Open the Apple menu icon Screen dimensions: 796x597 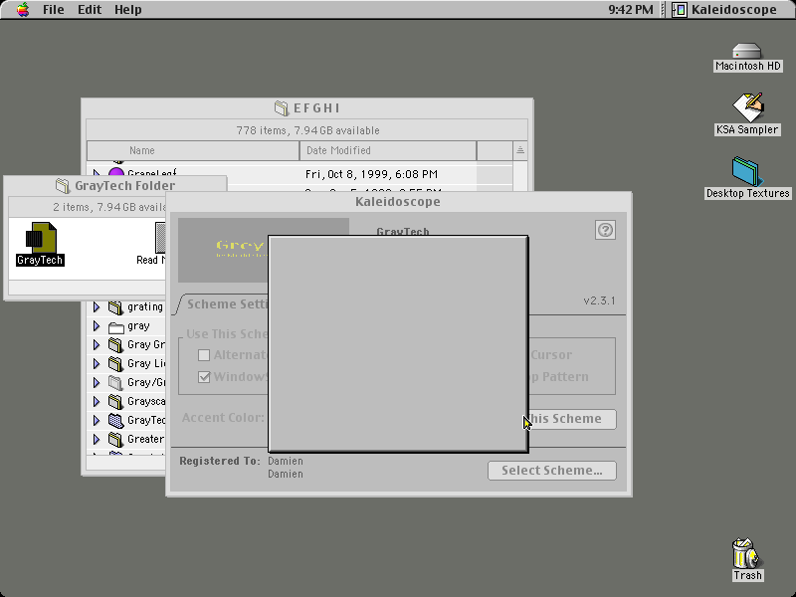coord(23,9)
